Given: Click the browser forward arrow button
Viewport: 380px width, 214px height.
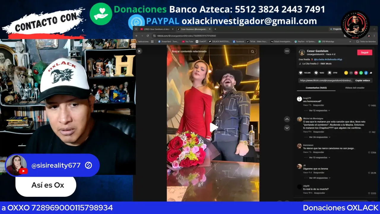Looking at the screenshot, I should (x=142, y=36).
